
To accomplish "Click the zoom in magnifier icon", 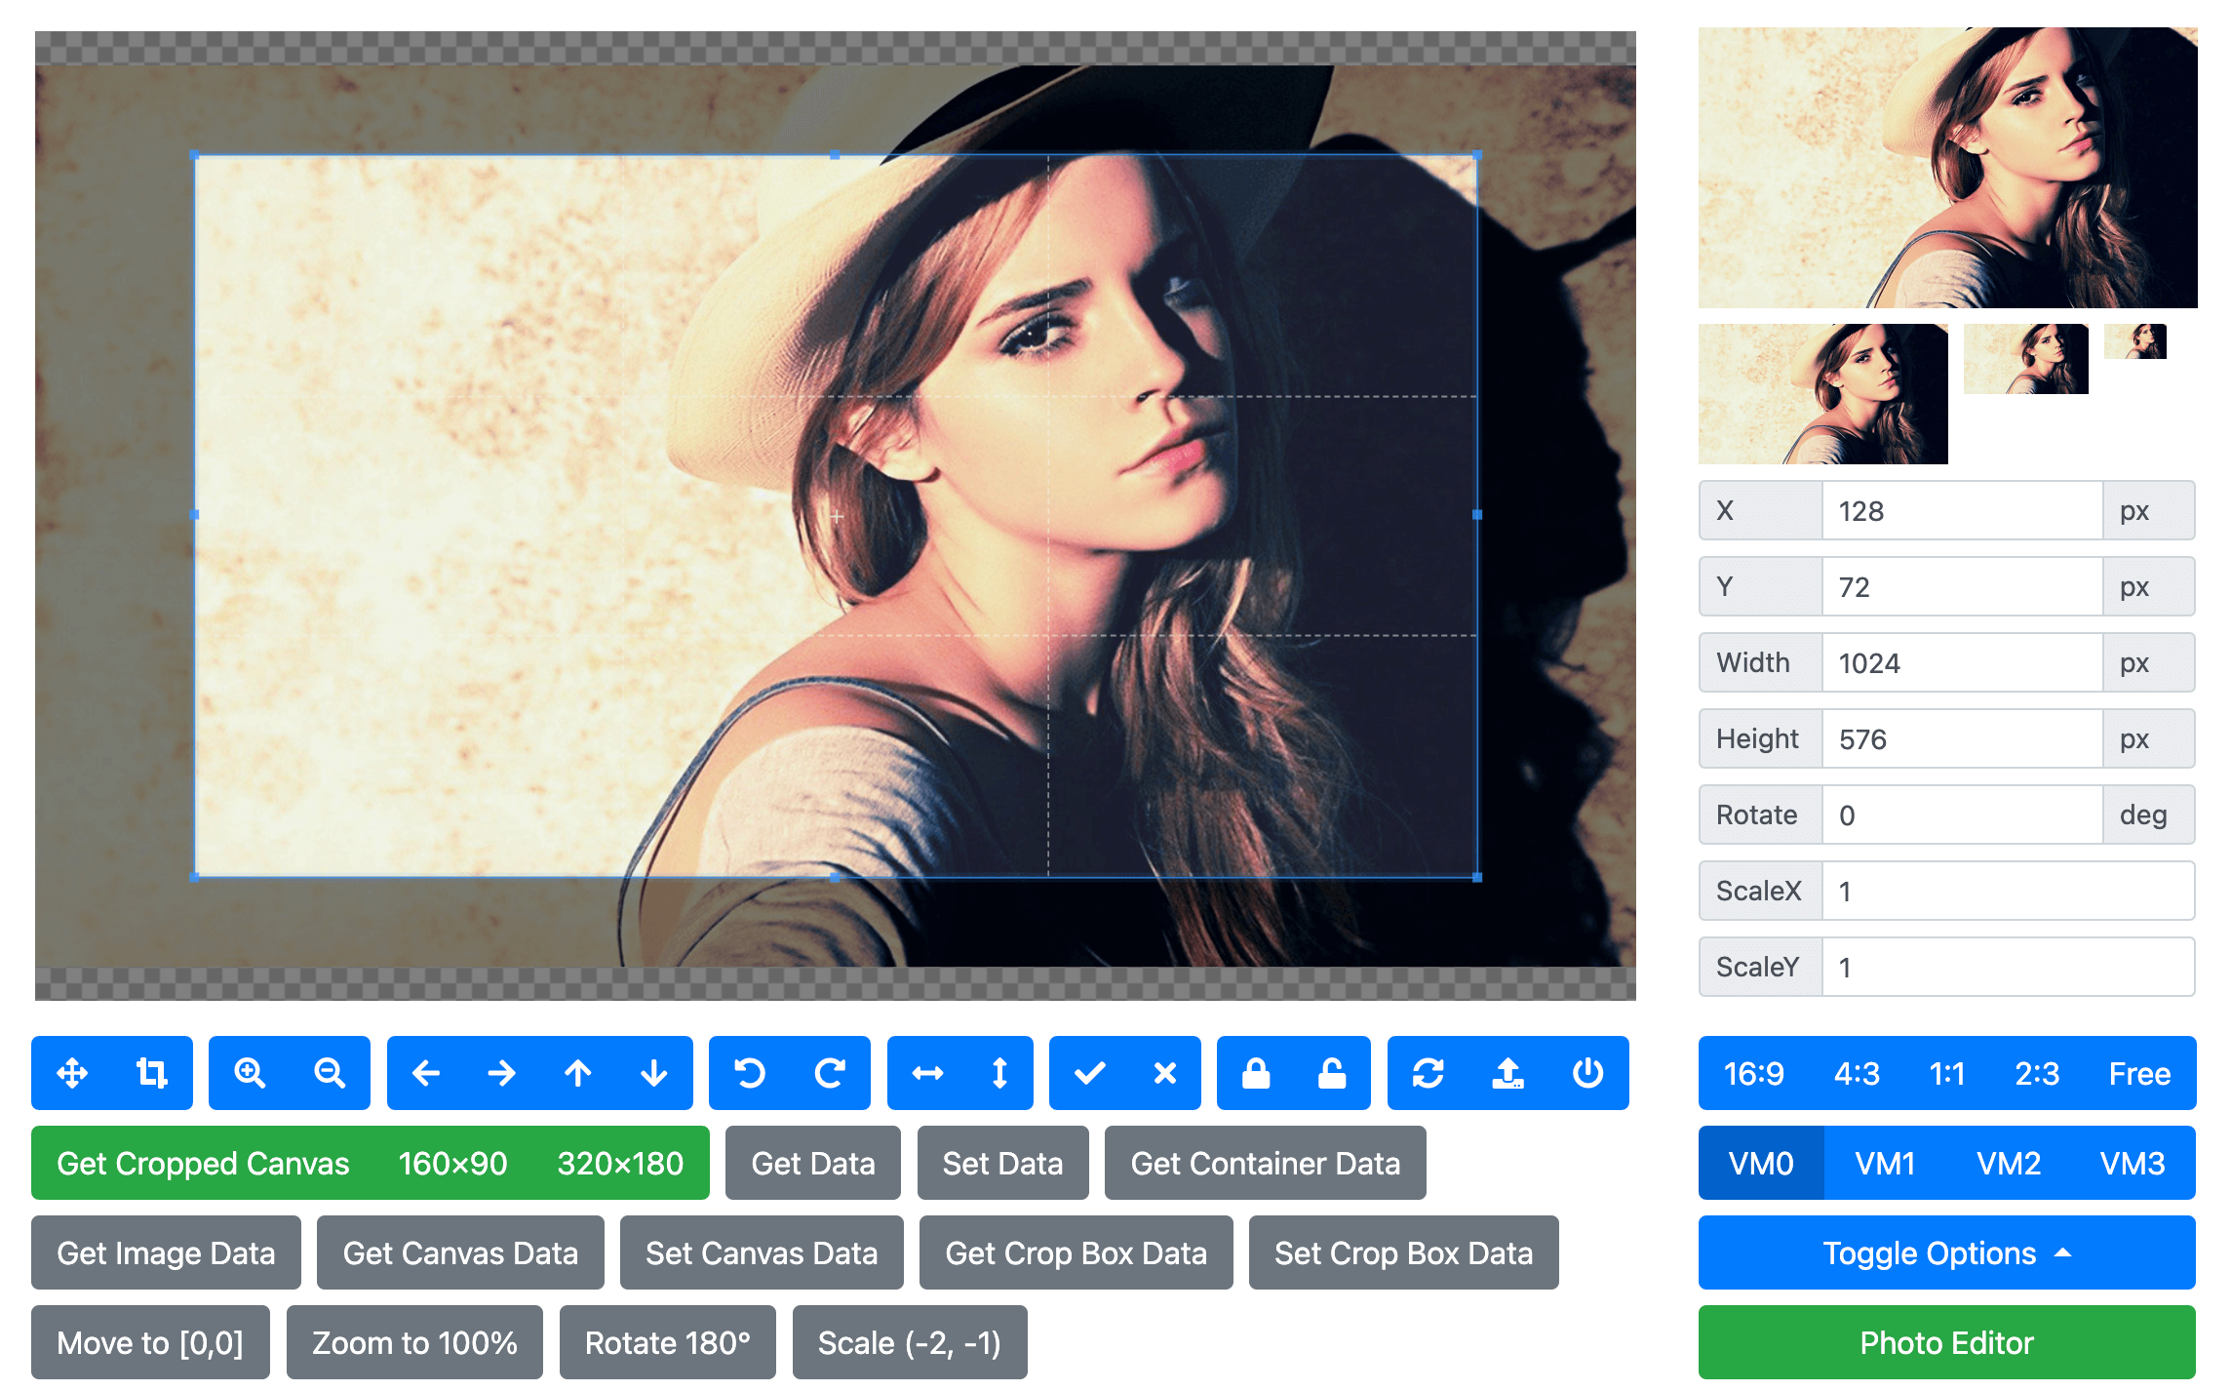I will click(x=250, y=1073).
